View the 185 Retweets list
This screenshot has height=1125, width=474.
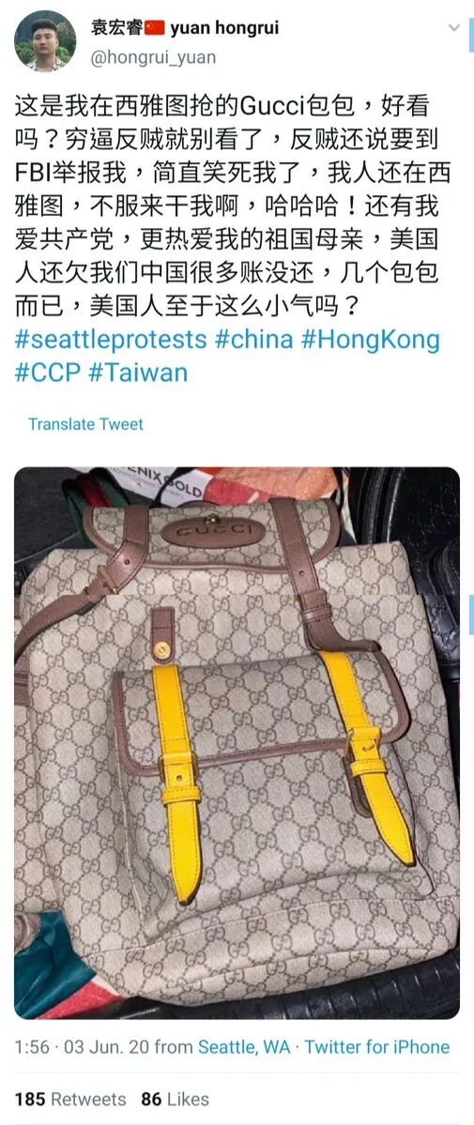click(69, 1099)
